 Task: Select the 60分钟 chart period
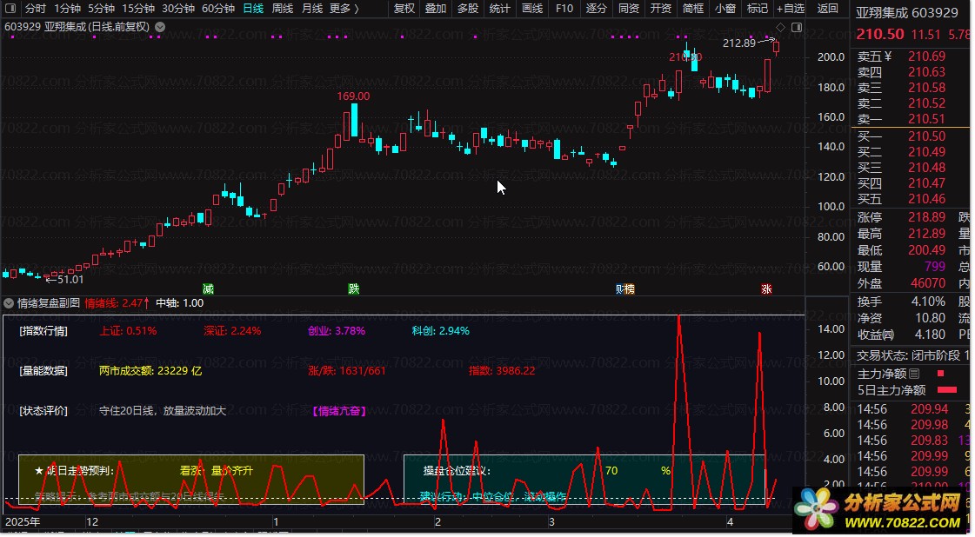click(217, 9)
